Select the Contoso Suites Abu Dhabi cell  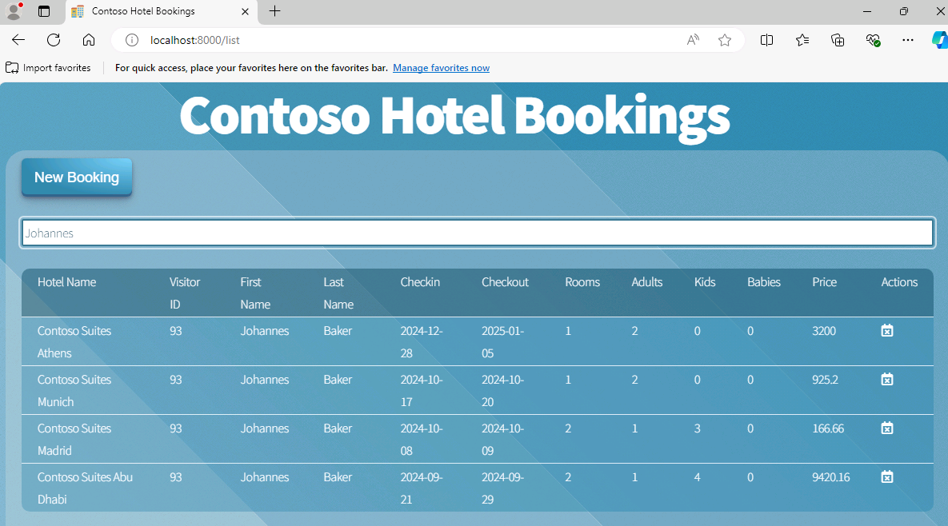(x=86, y=488)
